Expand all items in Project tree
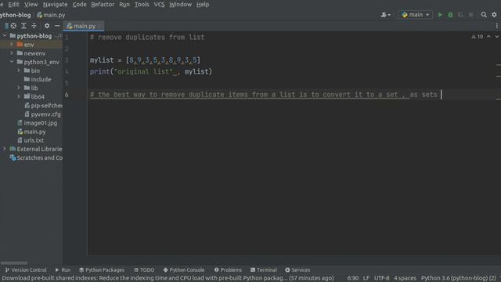Viewport: 501px width, 282px height. point(23,26)
